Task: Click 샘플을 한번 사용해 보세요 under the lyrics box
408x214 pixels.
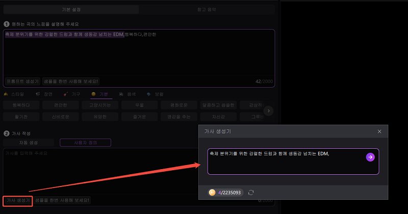Action: click(x=62, y=200)
